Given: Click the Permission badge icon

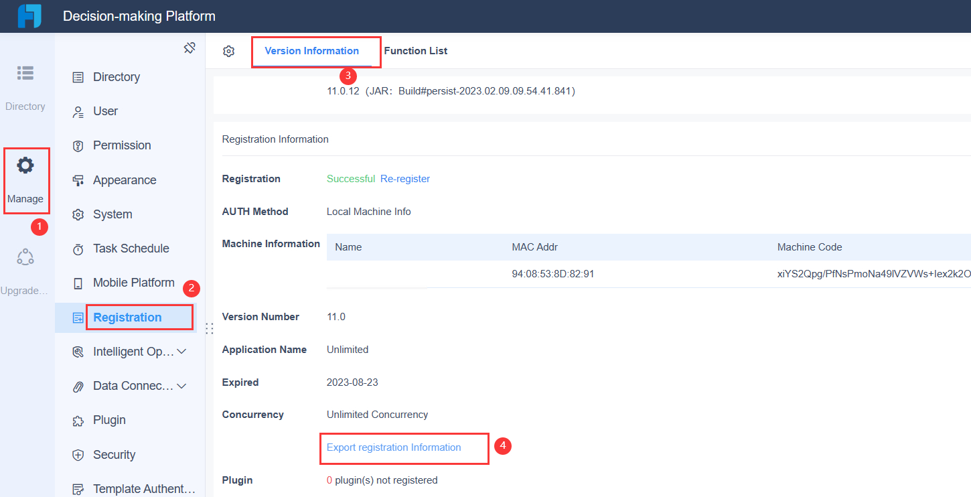Looking at the screenshot, I should (79, 145).
